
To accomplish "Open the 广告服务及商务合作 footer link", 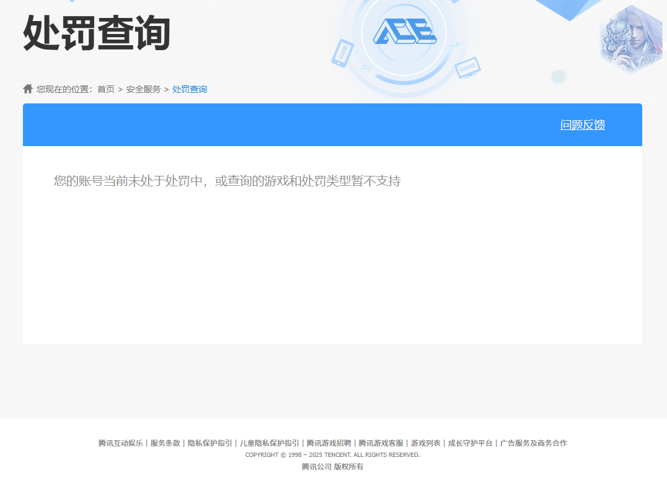I will click(x=533, y=443).
